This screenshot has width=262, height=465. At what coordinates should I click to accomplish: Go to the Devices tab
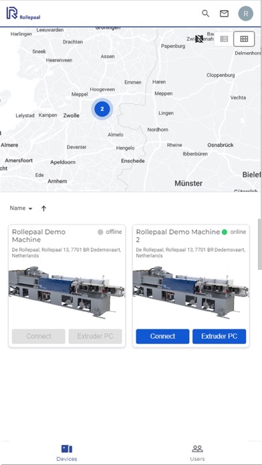click(x=67, y=453)
